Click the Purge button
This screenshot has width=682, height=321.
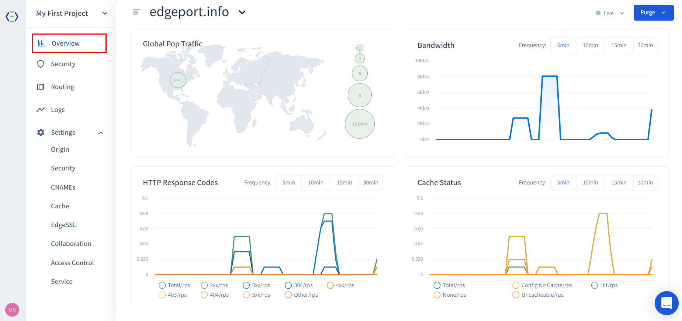(653, 13)
